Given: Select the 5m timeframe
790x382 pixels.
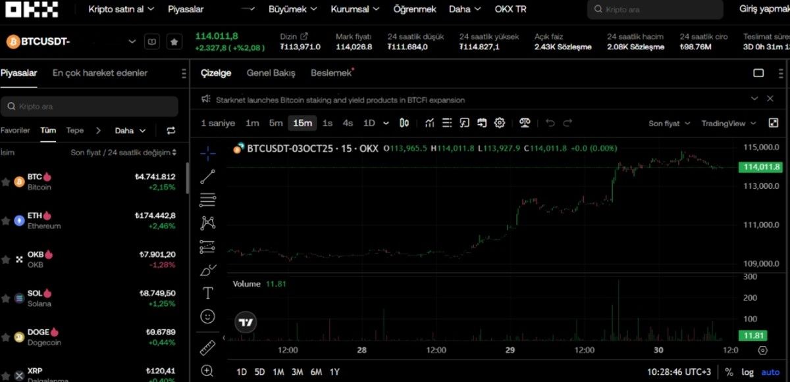Looking at the screenshot, I should 276,123.
